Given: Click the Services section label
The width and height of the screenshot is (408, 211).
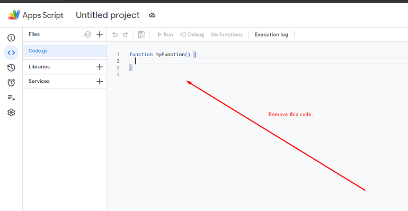Looking at the screenshot, I should (x=39, y=81).
